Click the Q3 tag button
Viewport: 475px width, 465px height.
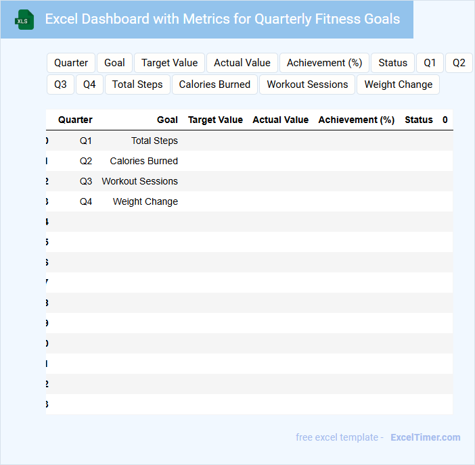click(x=60, y=84)
